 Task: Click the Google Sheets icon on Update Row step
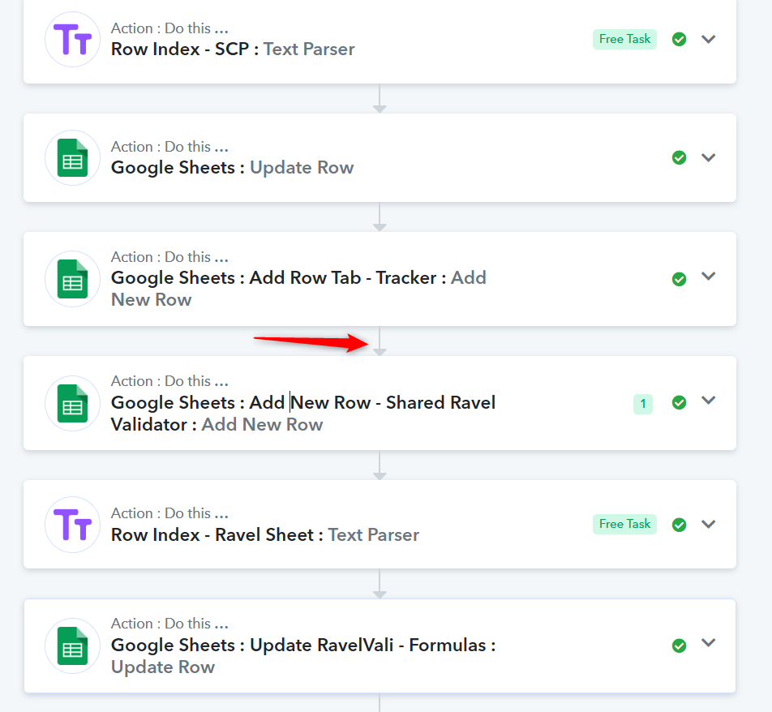[72, 157]
